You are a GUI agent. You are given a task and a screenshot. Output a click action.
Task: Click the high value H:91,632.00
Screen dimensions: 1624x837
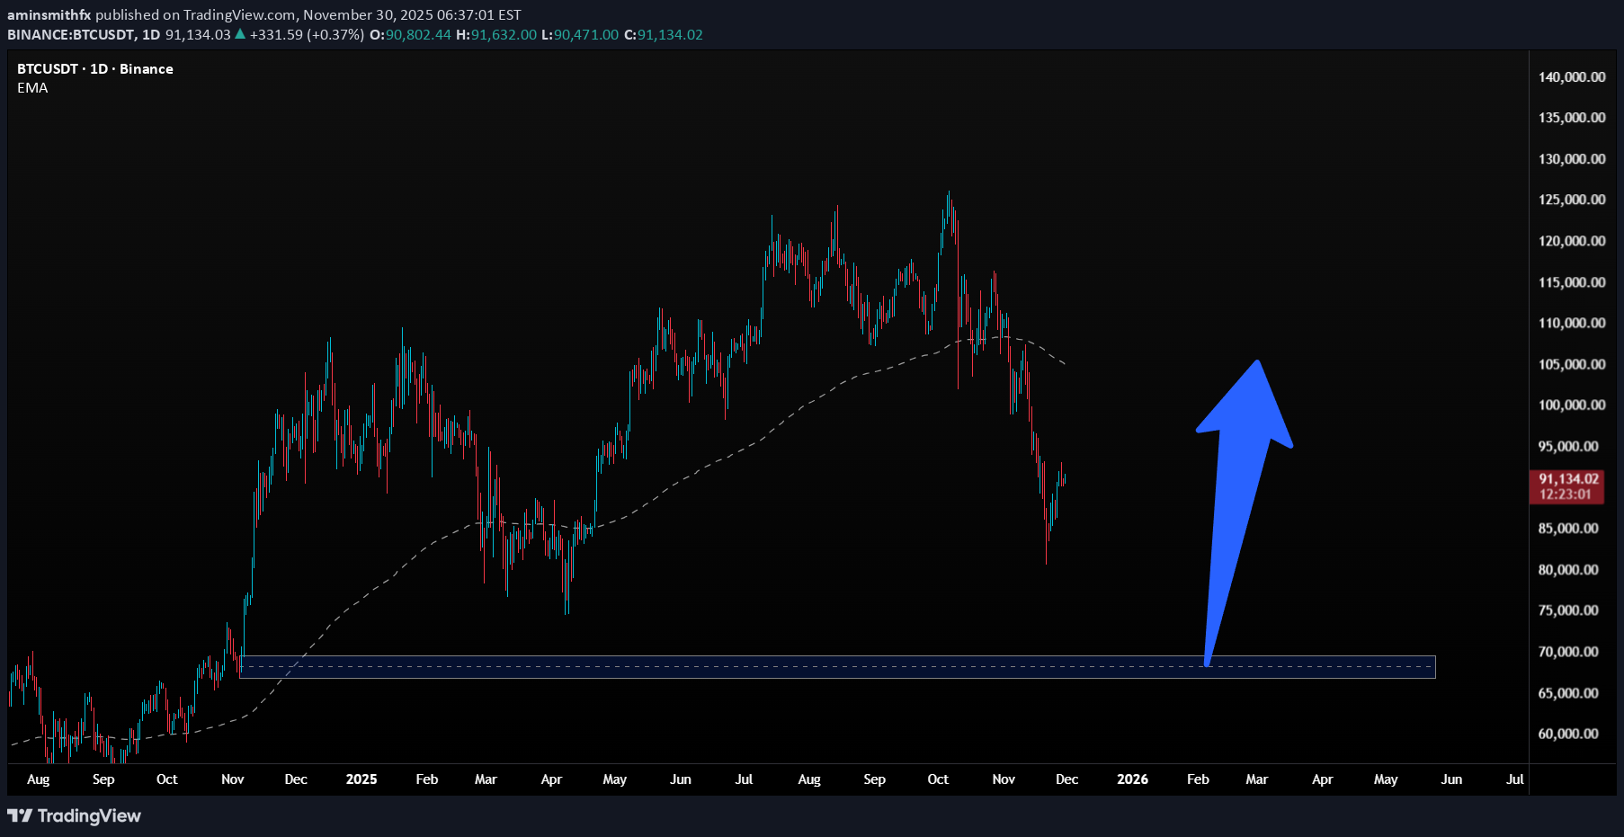pyautogui.click(x=496, y=35)
